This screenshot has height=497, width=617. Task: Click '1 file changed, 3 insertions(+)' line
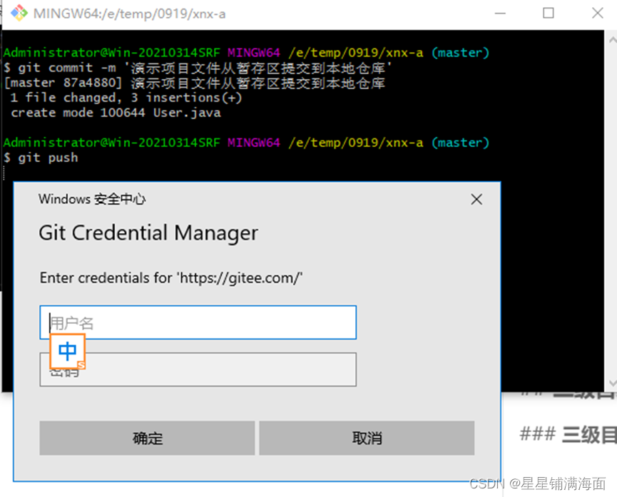126,98
